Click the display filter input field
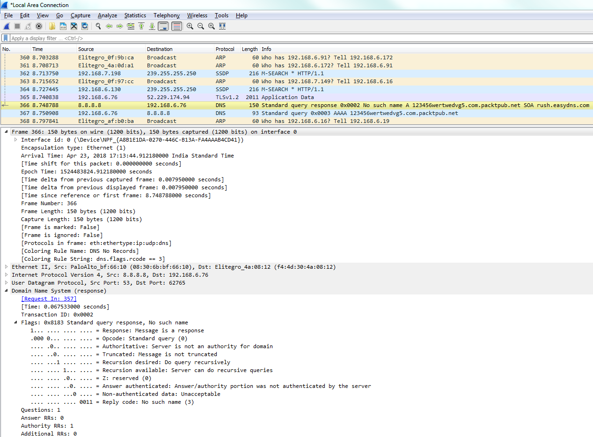This screenshot has height=437, width=593. (281, 38)
